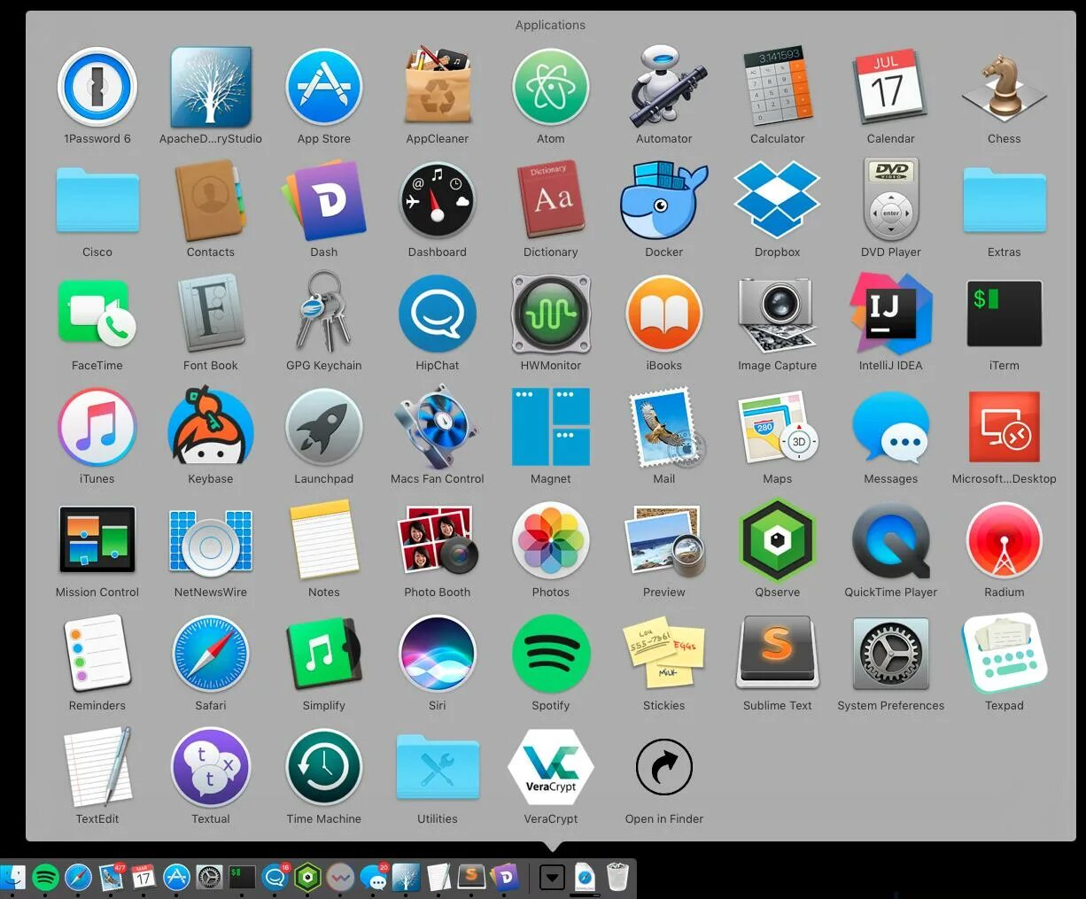
Task: Open the Extras folder
Action: [1005, 201]
